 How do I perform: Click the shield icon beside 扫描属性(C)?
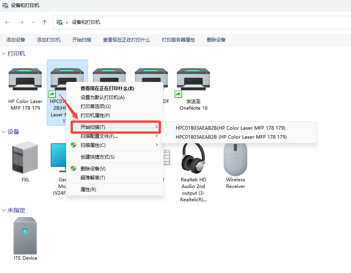[74, 145]
